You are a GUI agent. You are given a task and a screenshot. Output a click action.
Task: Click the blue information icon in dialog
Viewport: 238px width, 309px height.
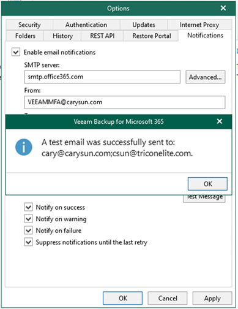pyautogui.click(x=24, y=147)
